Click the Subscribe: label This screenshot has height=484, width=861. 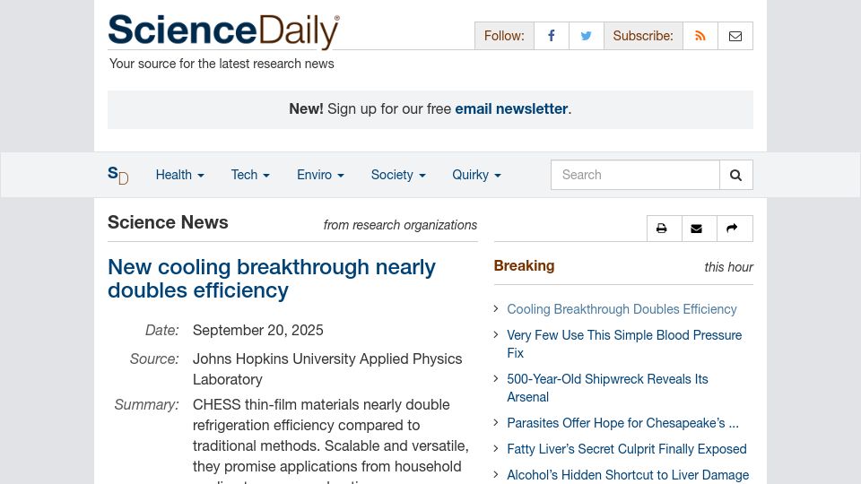pos(643,36)
